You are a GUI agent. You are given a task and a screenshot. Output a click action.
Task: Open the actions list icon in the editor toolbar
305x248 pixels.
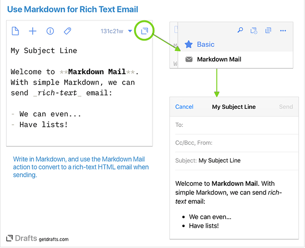145,31
